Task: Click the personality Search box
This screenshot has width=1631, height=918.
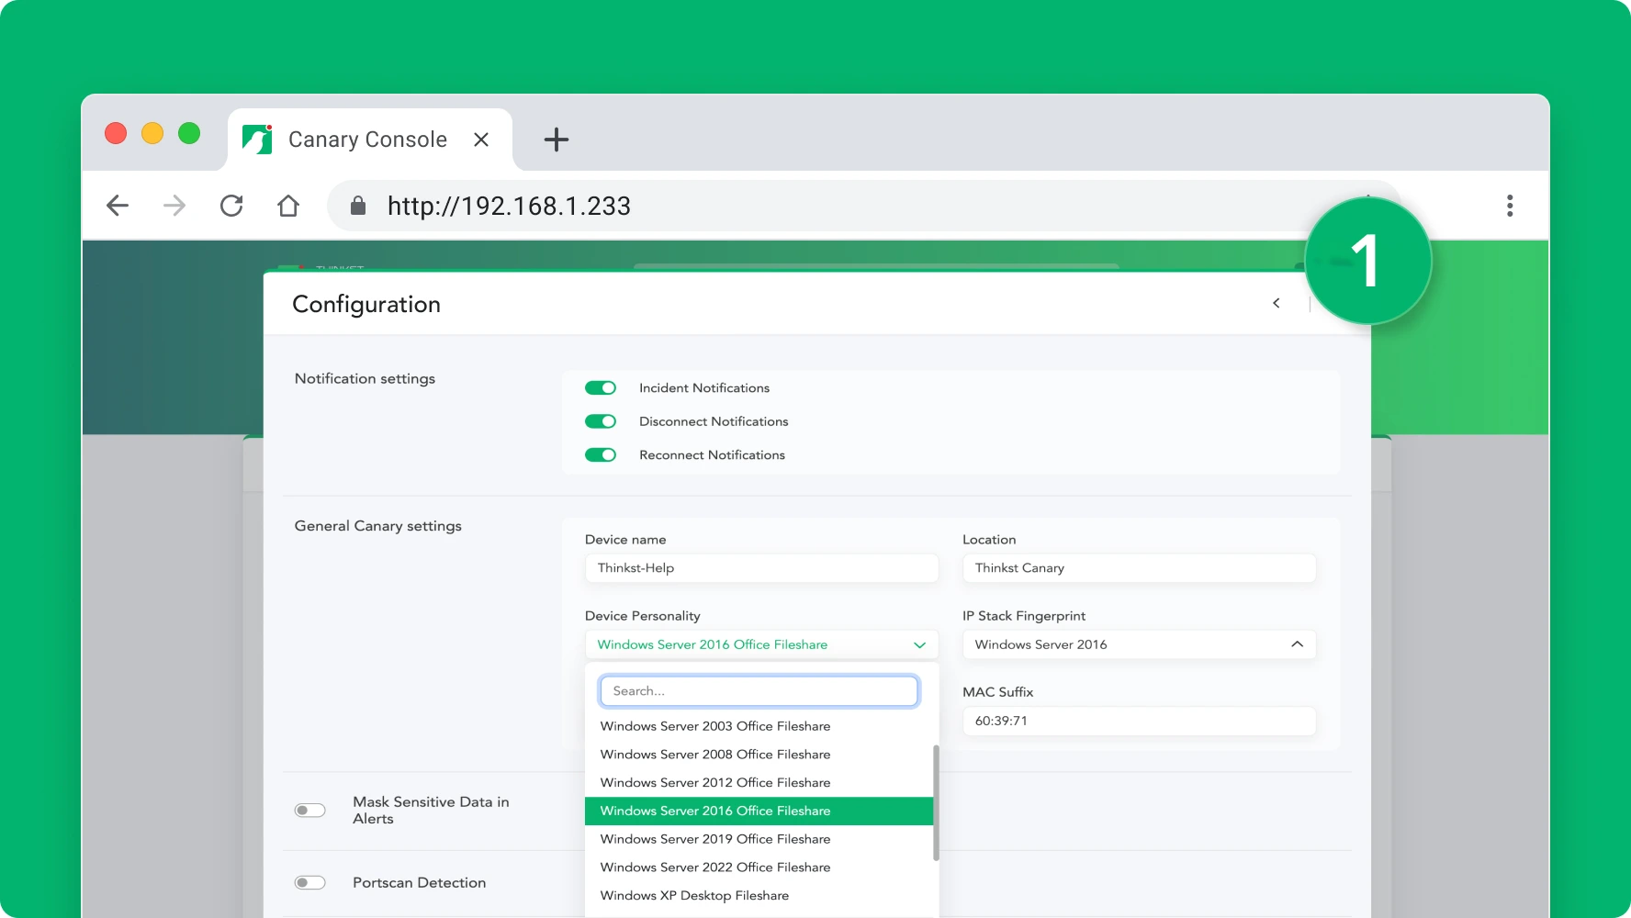Action: [x=759, y=691]
